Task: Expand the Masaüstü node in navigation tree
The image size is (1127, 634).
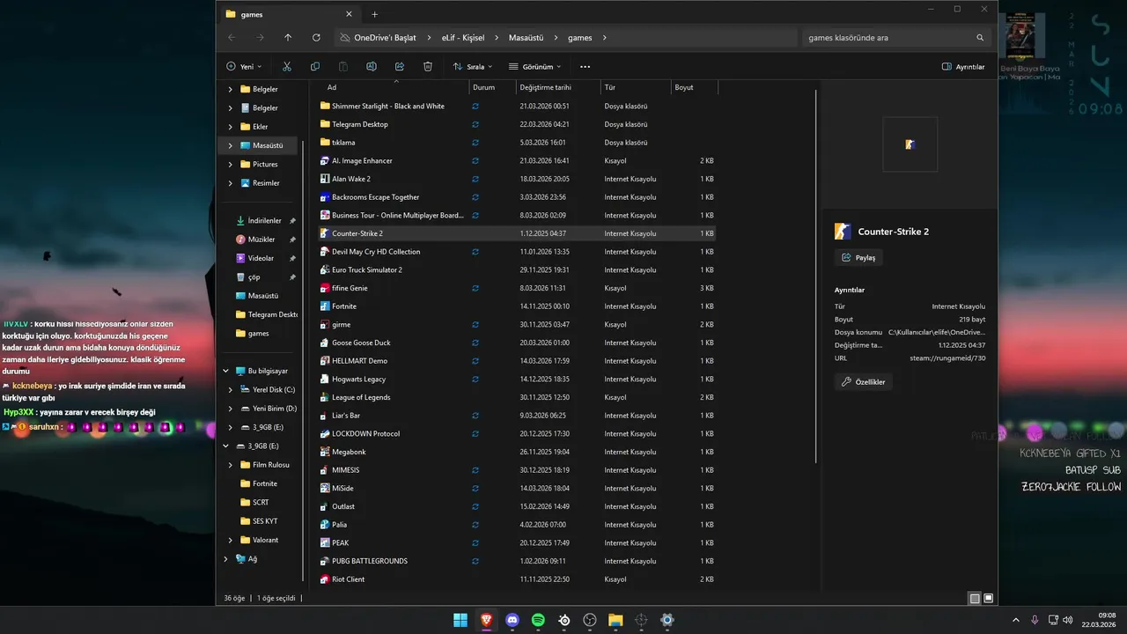Action: (231, 145)
